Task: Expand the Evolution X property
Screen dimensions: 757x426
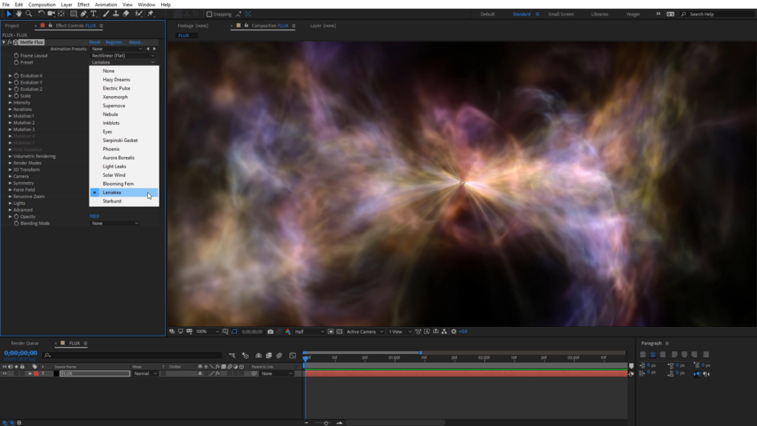Action: pos(10,75)
